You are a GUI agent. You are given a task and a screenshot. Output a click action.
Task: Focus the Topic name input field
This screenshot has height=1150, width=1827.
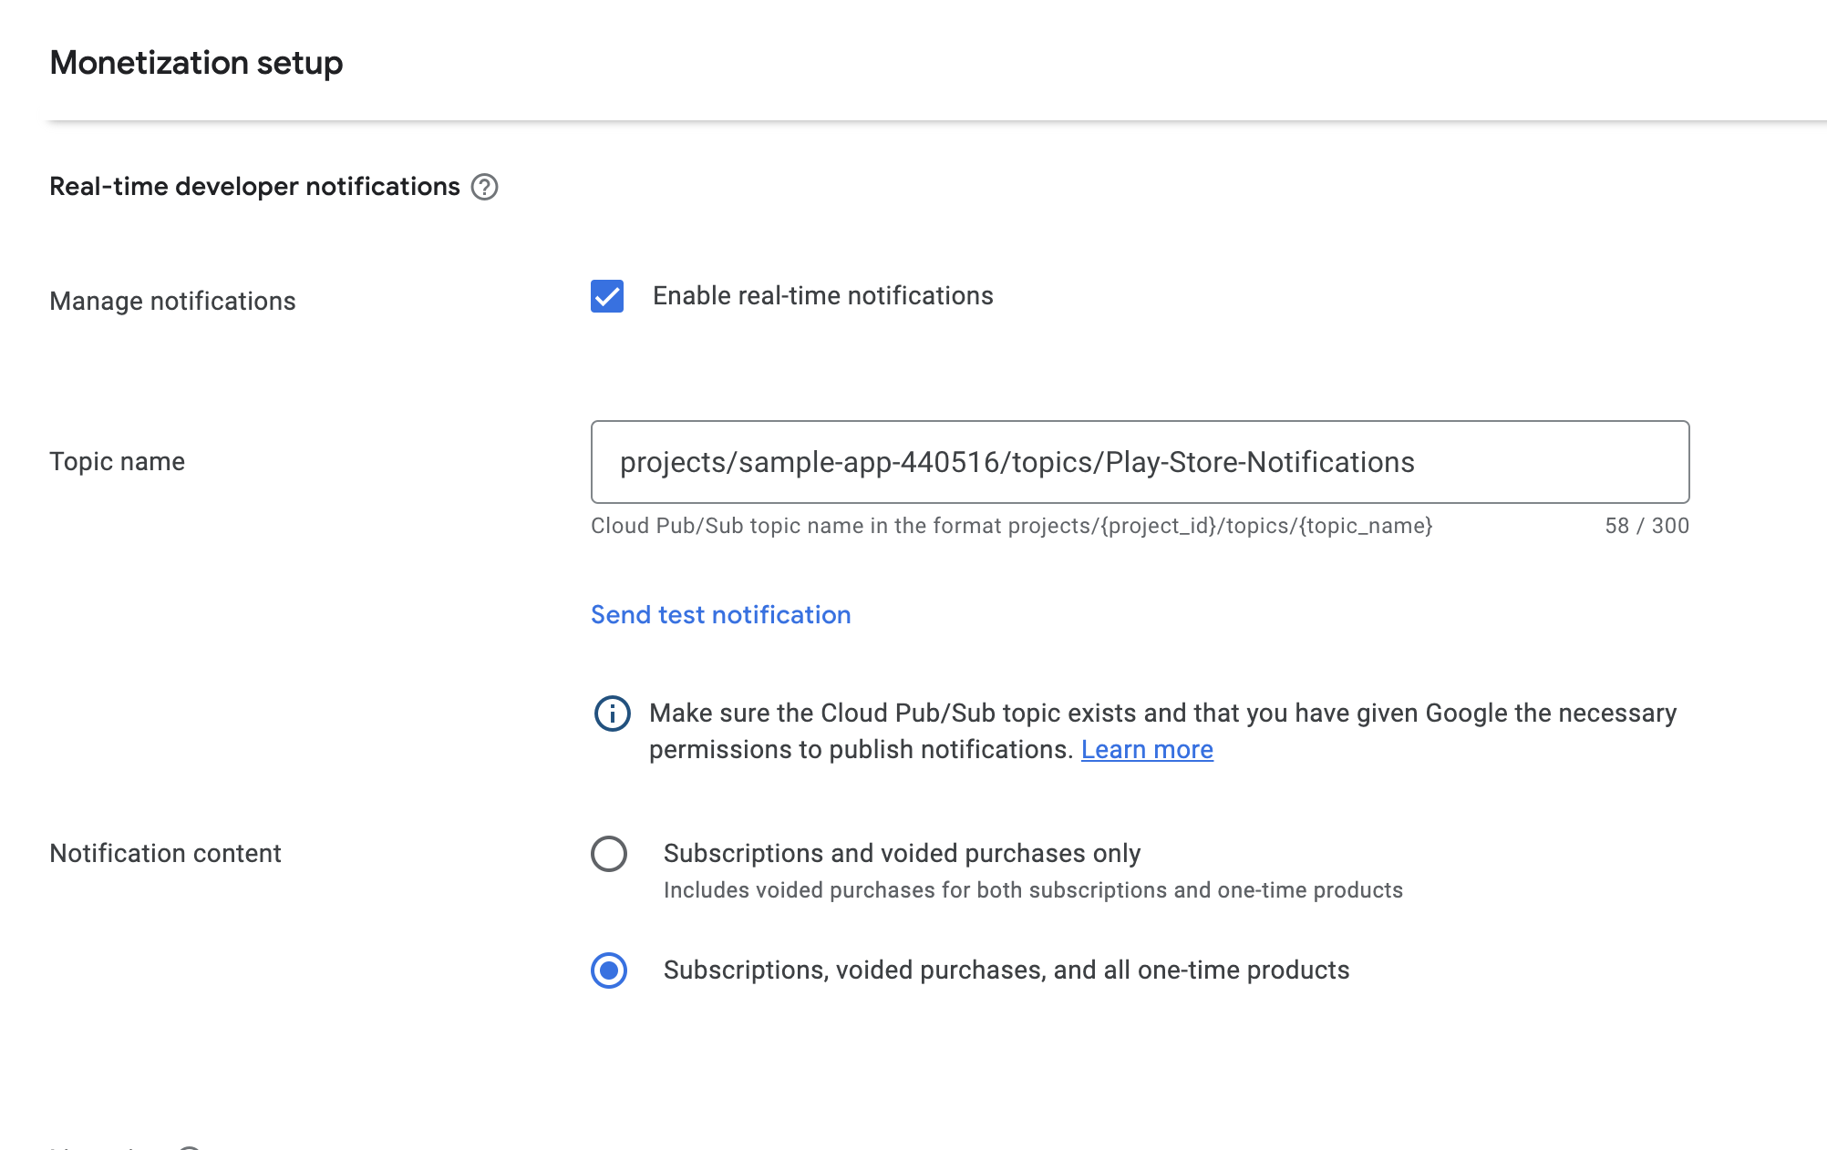point(1140,462)
